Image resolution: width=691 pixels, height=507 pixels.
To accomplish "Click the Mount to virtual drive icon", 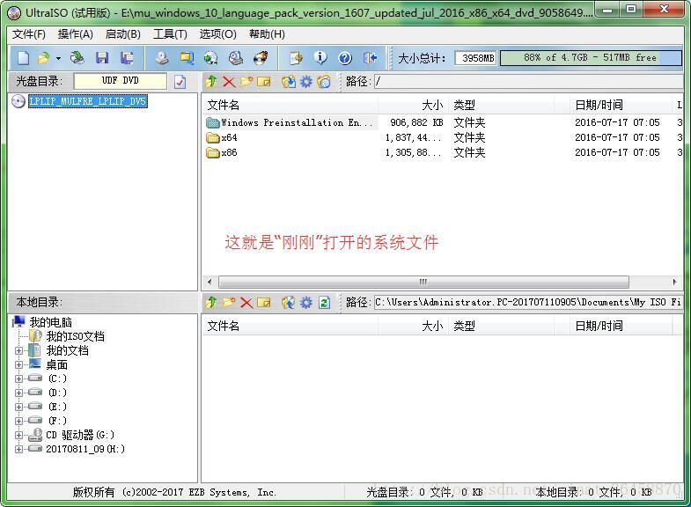I will [236, 58].
